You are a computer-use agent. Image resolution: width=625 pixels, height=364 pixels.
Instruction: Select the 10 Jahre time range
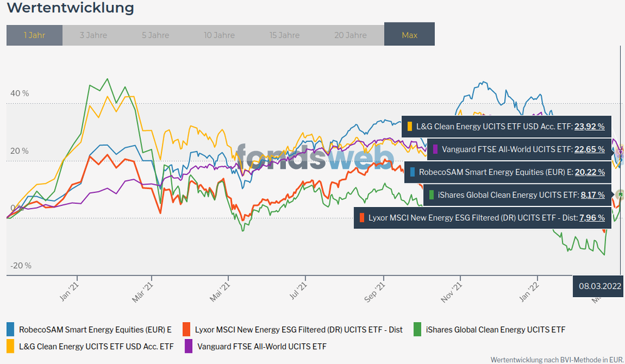pos(219,35)
